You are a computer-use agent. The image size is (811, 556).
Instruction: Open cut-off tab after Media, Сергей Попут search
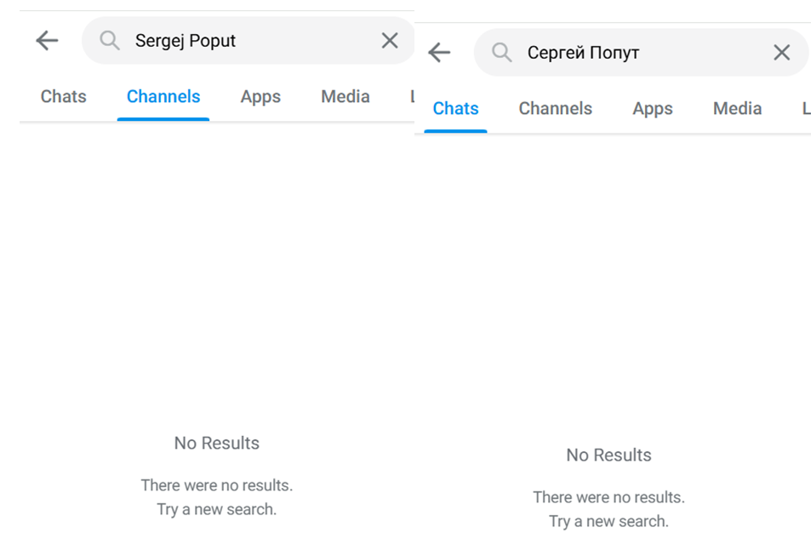click(805, 109)
